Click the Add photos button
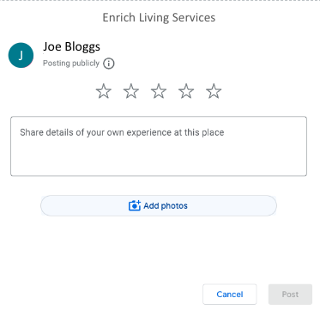The width and height of the screenshot is (320, 310). (159, 205)
